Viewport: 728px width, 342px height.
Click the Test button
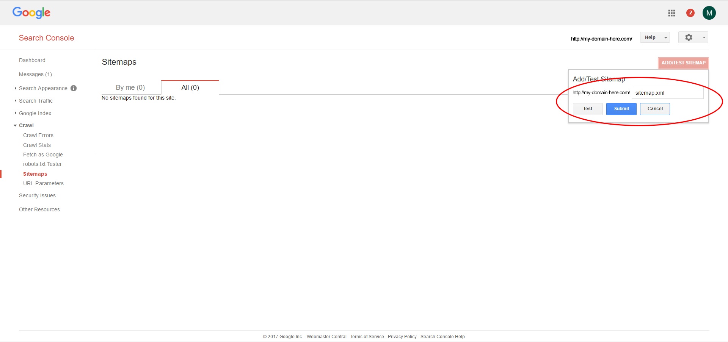[588, 109]
